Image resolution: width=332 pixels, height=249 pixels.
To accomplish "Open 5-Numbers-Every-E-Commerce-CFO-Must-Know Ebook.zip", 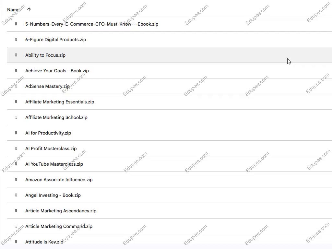I will click(92, 24).
